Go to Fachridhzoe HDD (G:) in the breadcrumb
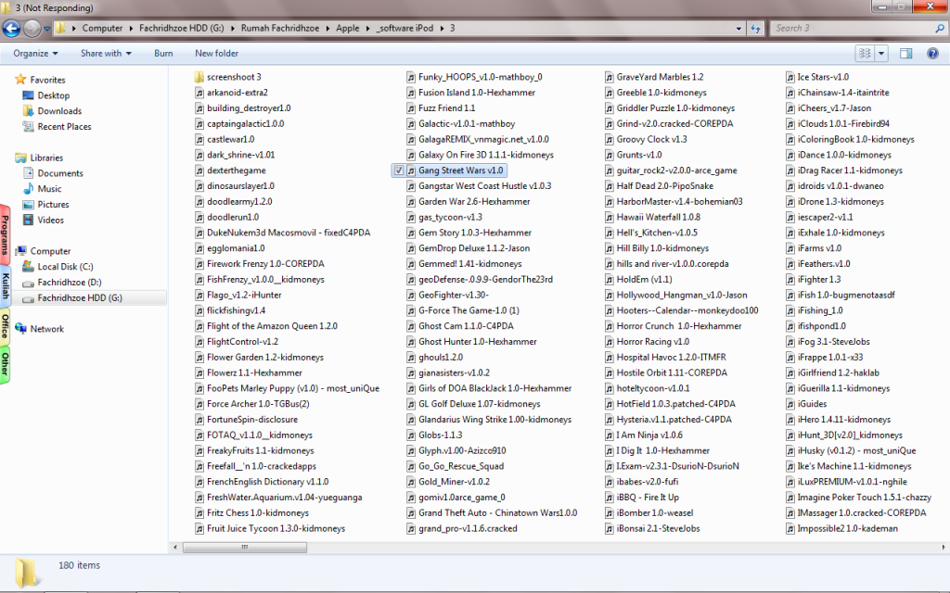950x593 pixels. point(182,28)
